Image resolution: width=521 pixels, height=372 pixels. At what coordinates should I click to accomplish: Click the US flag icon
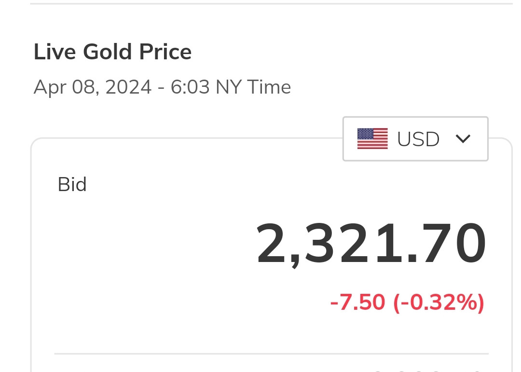[x=372, y=139]
